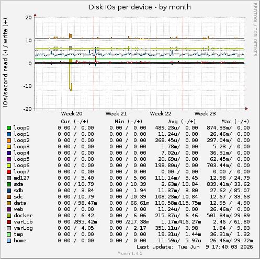Click loop3 max value 5.23
260x259 pixels.
[219, 147]
